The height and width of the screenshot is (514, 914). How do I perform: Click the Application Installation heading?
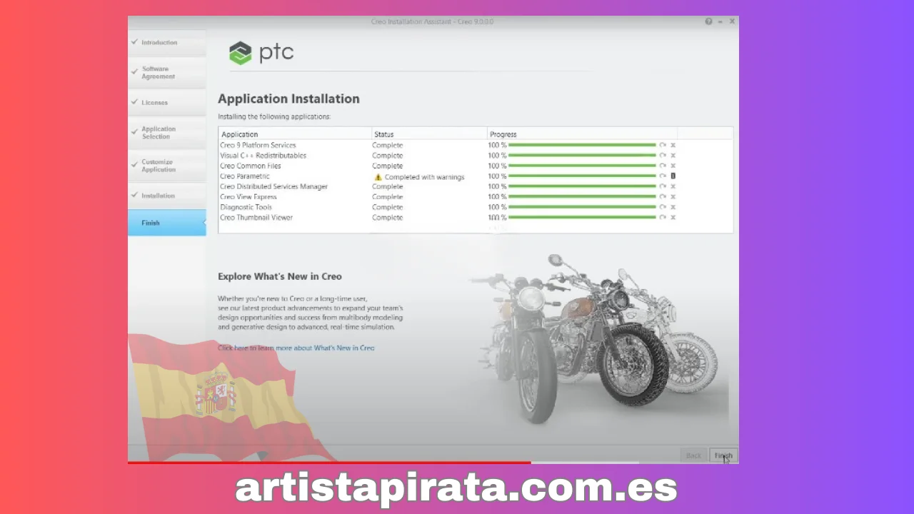(x=288, y=99)
